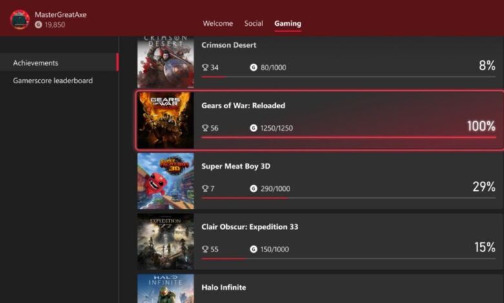The height and width of the screenshot is (303, 504).
Task: Click Gamerscore G icon for Super Meat Boy 3D
Action: (253, 189)
